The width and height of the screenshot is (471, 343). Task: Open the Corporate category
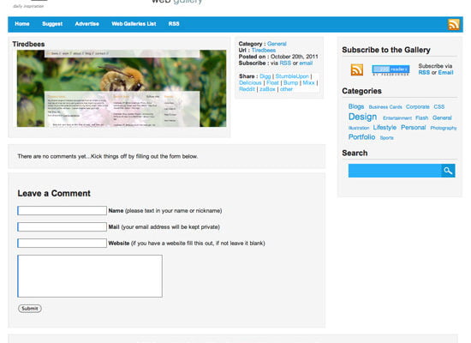tap(418, 107)
